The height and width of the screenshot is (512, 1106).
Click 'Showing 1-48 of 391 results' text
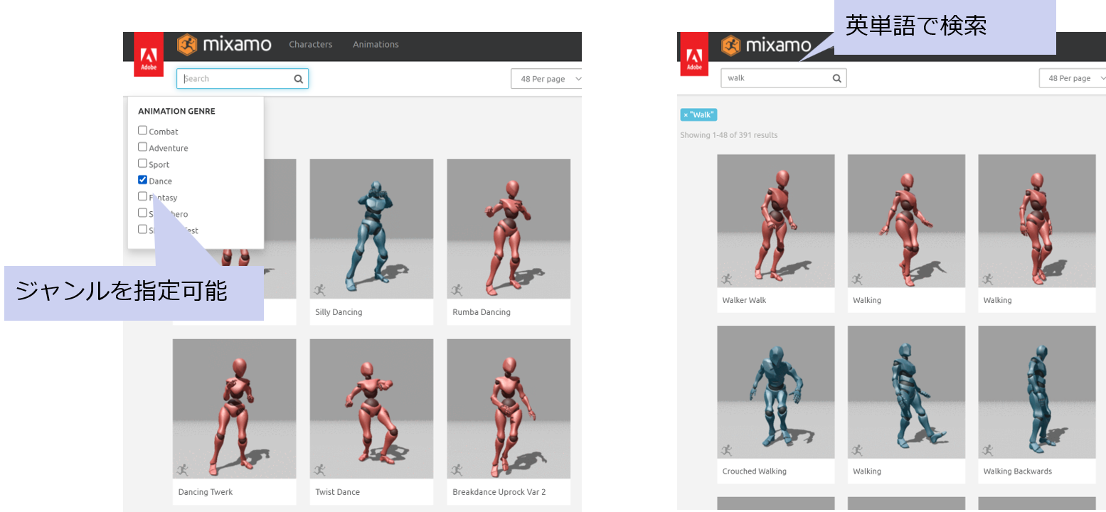pyautogui.click(x=729, y=135)
